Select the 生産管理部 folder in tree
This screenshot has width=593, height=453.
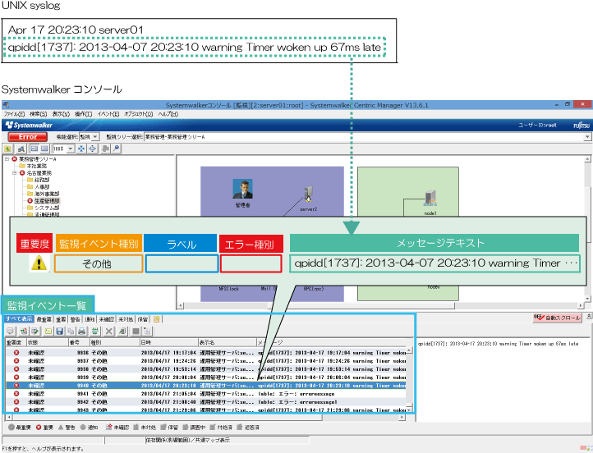(46, 200)
